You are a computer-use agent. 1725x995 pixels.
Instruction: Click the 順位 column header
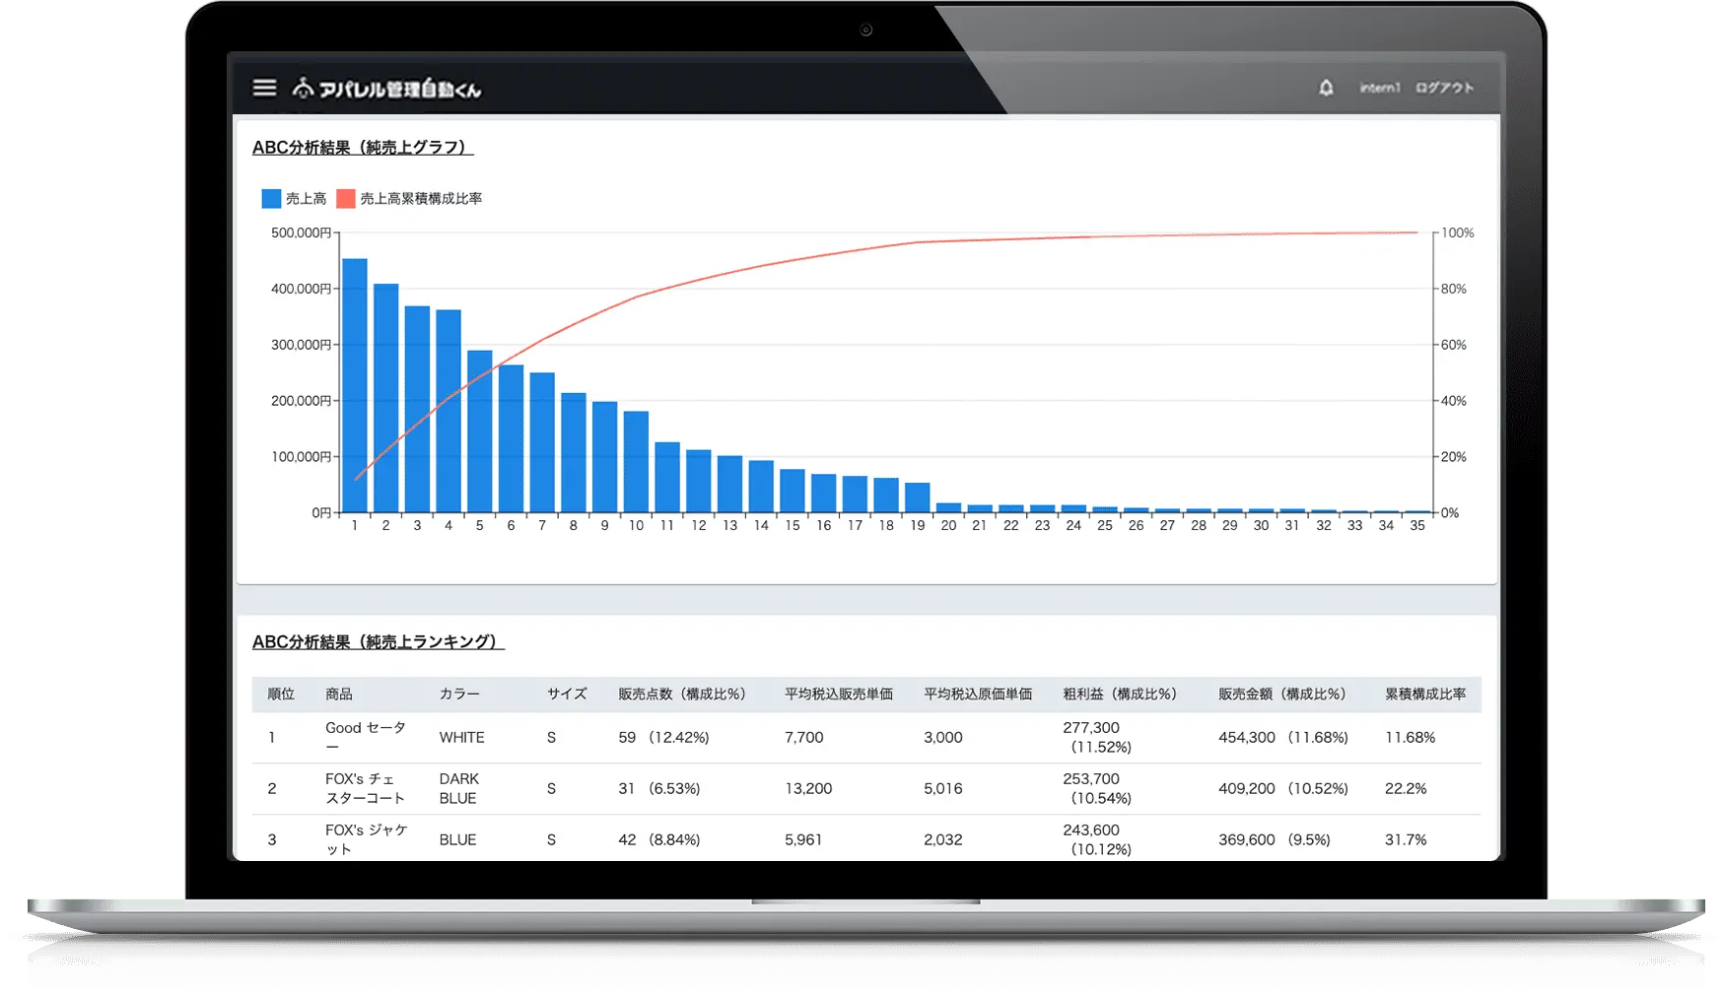[281, 694]
